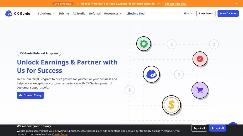Open the chat widget bubble
Image resolution: width=243 pixels, height=136 pixels.
click(x=233, y=123)
